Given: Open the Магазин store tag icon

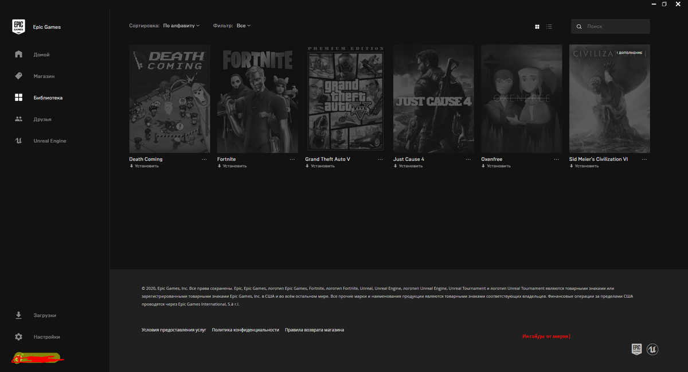Looking at the screenshot, I should point(18,76).
